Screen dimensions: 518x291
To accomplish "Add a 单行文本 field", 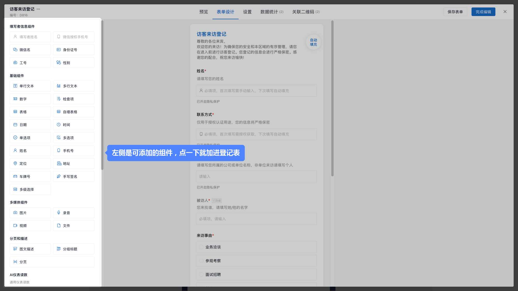I will tap(30, 86).
